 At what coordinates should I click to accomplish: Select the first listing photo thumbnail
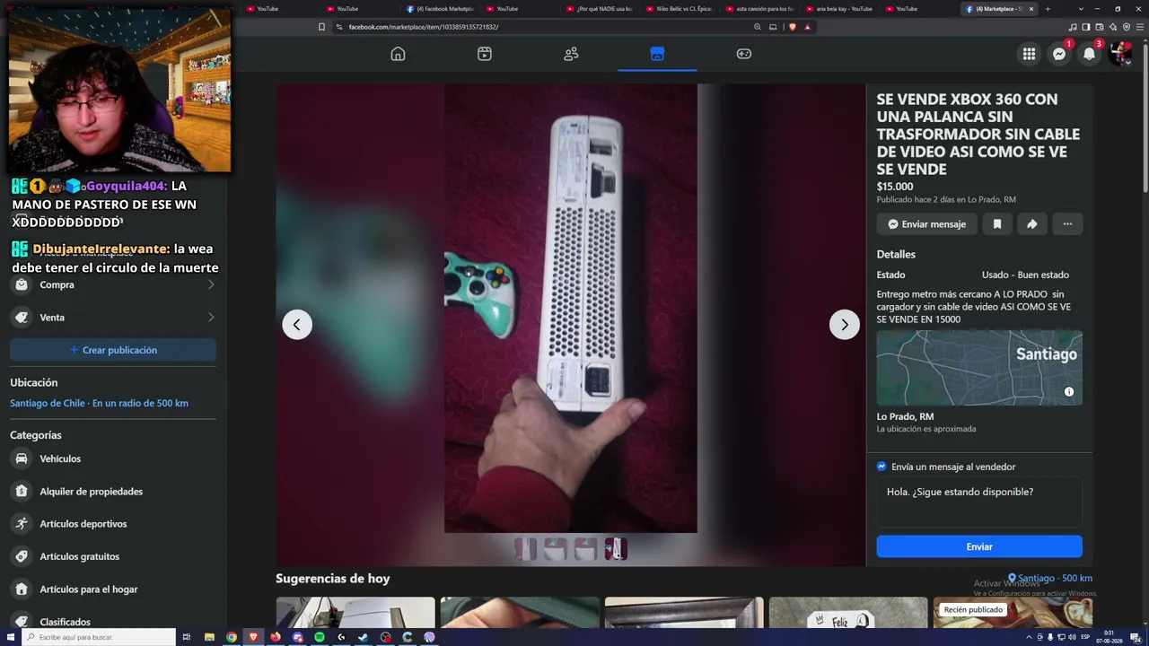pos(525,549)
